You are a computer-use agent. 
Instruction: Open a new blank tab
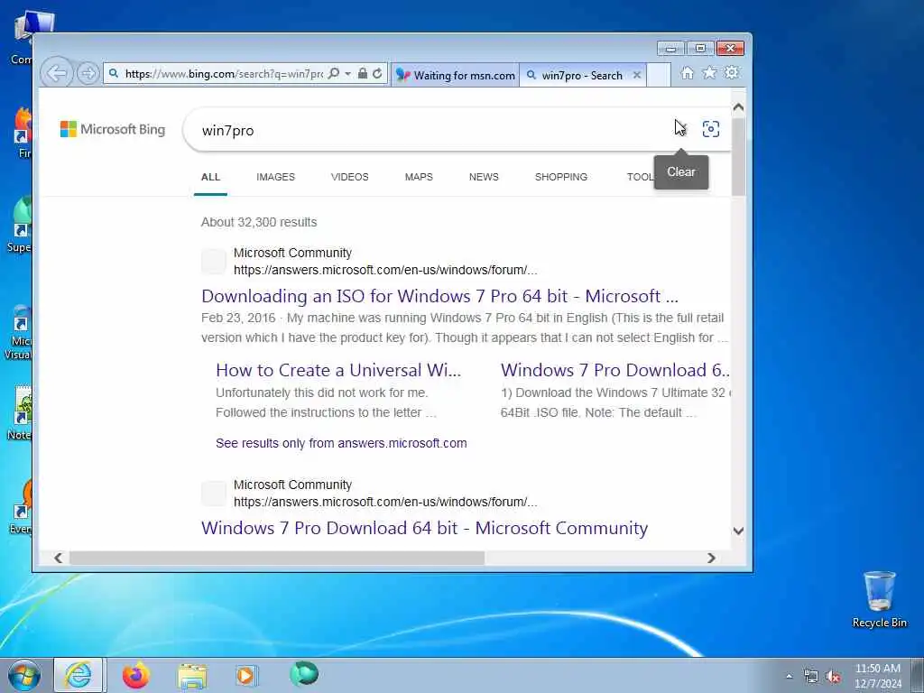pos(658,76)
